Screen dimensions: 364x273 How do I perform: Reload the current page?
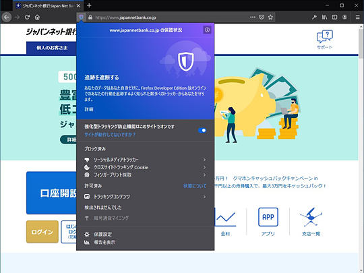coord(27,17)
